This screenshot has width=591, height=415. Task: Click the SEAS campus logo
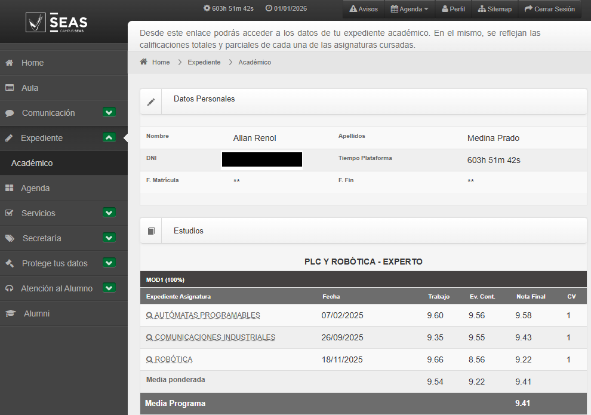point(57,23)
